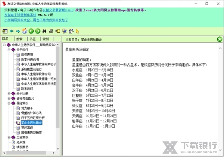The width and height of the screenshot is (224, 157).
Task: Click the cyan back arrow in toolbar
Action: tap(12, 31)
